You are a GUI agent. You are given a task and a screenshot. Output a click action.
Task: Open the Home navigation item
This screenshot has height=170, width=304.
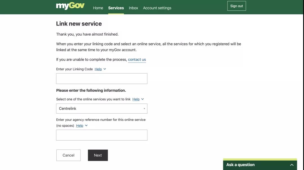pos(98,8)
